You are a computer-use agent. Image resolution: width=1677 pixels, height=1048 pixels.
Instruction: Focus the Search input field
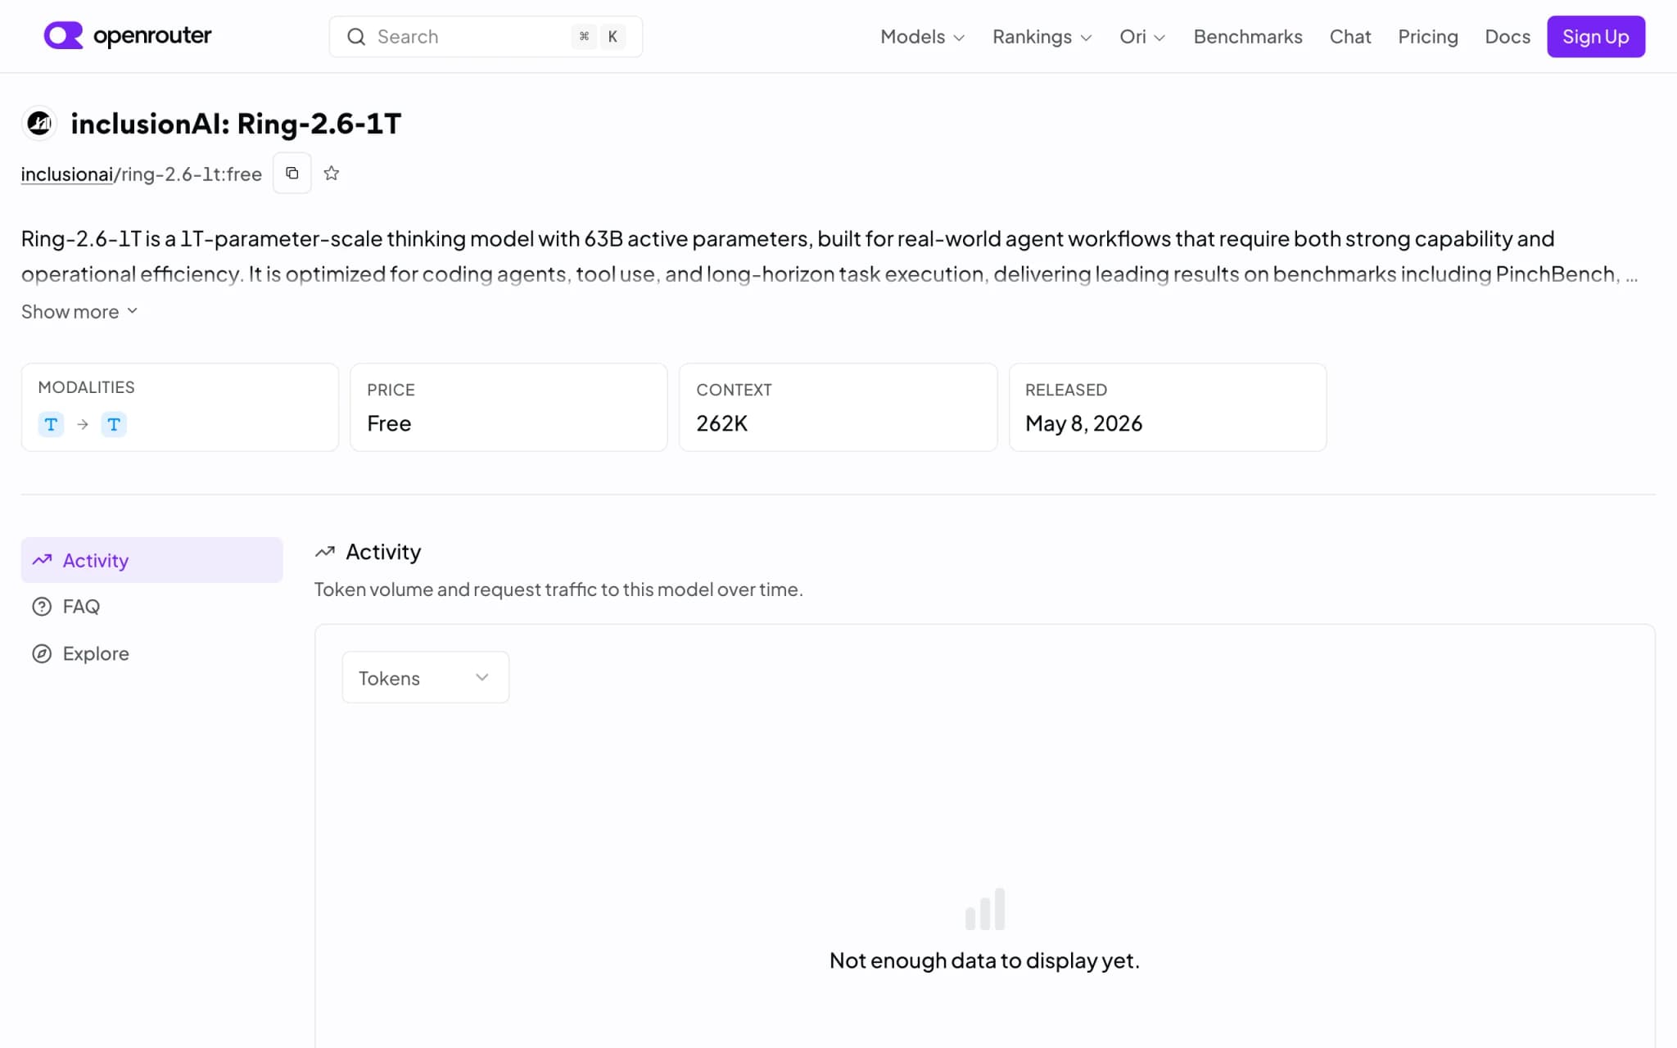click(486, 37)
